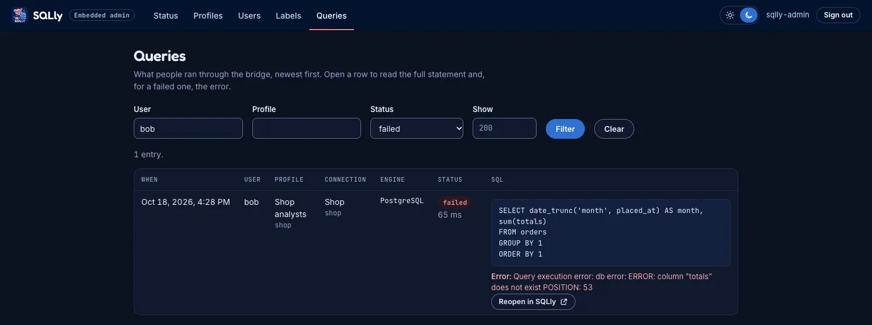This screenshot has height=325, width=872.
Task: Click the PROFILE column header
Action: coord(289,180)
